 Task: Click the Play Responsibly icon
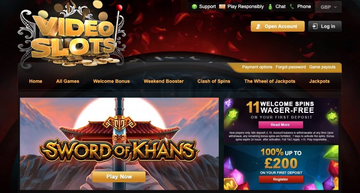click(x=222, y=7)
